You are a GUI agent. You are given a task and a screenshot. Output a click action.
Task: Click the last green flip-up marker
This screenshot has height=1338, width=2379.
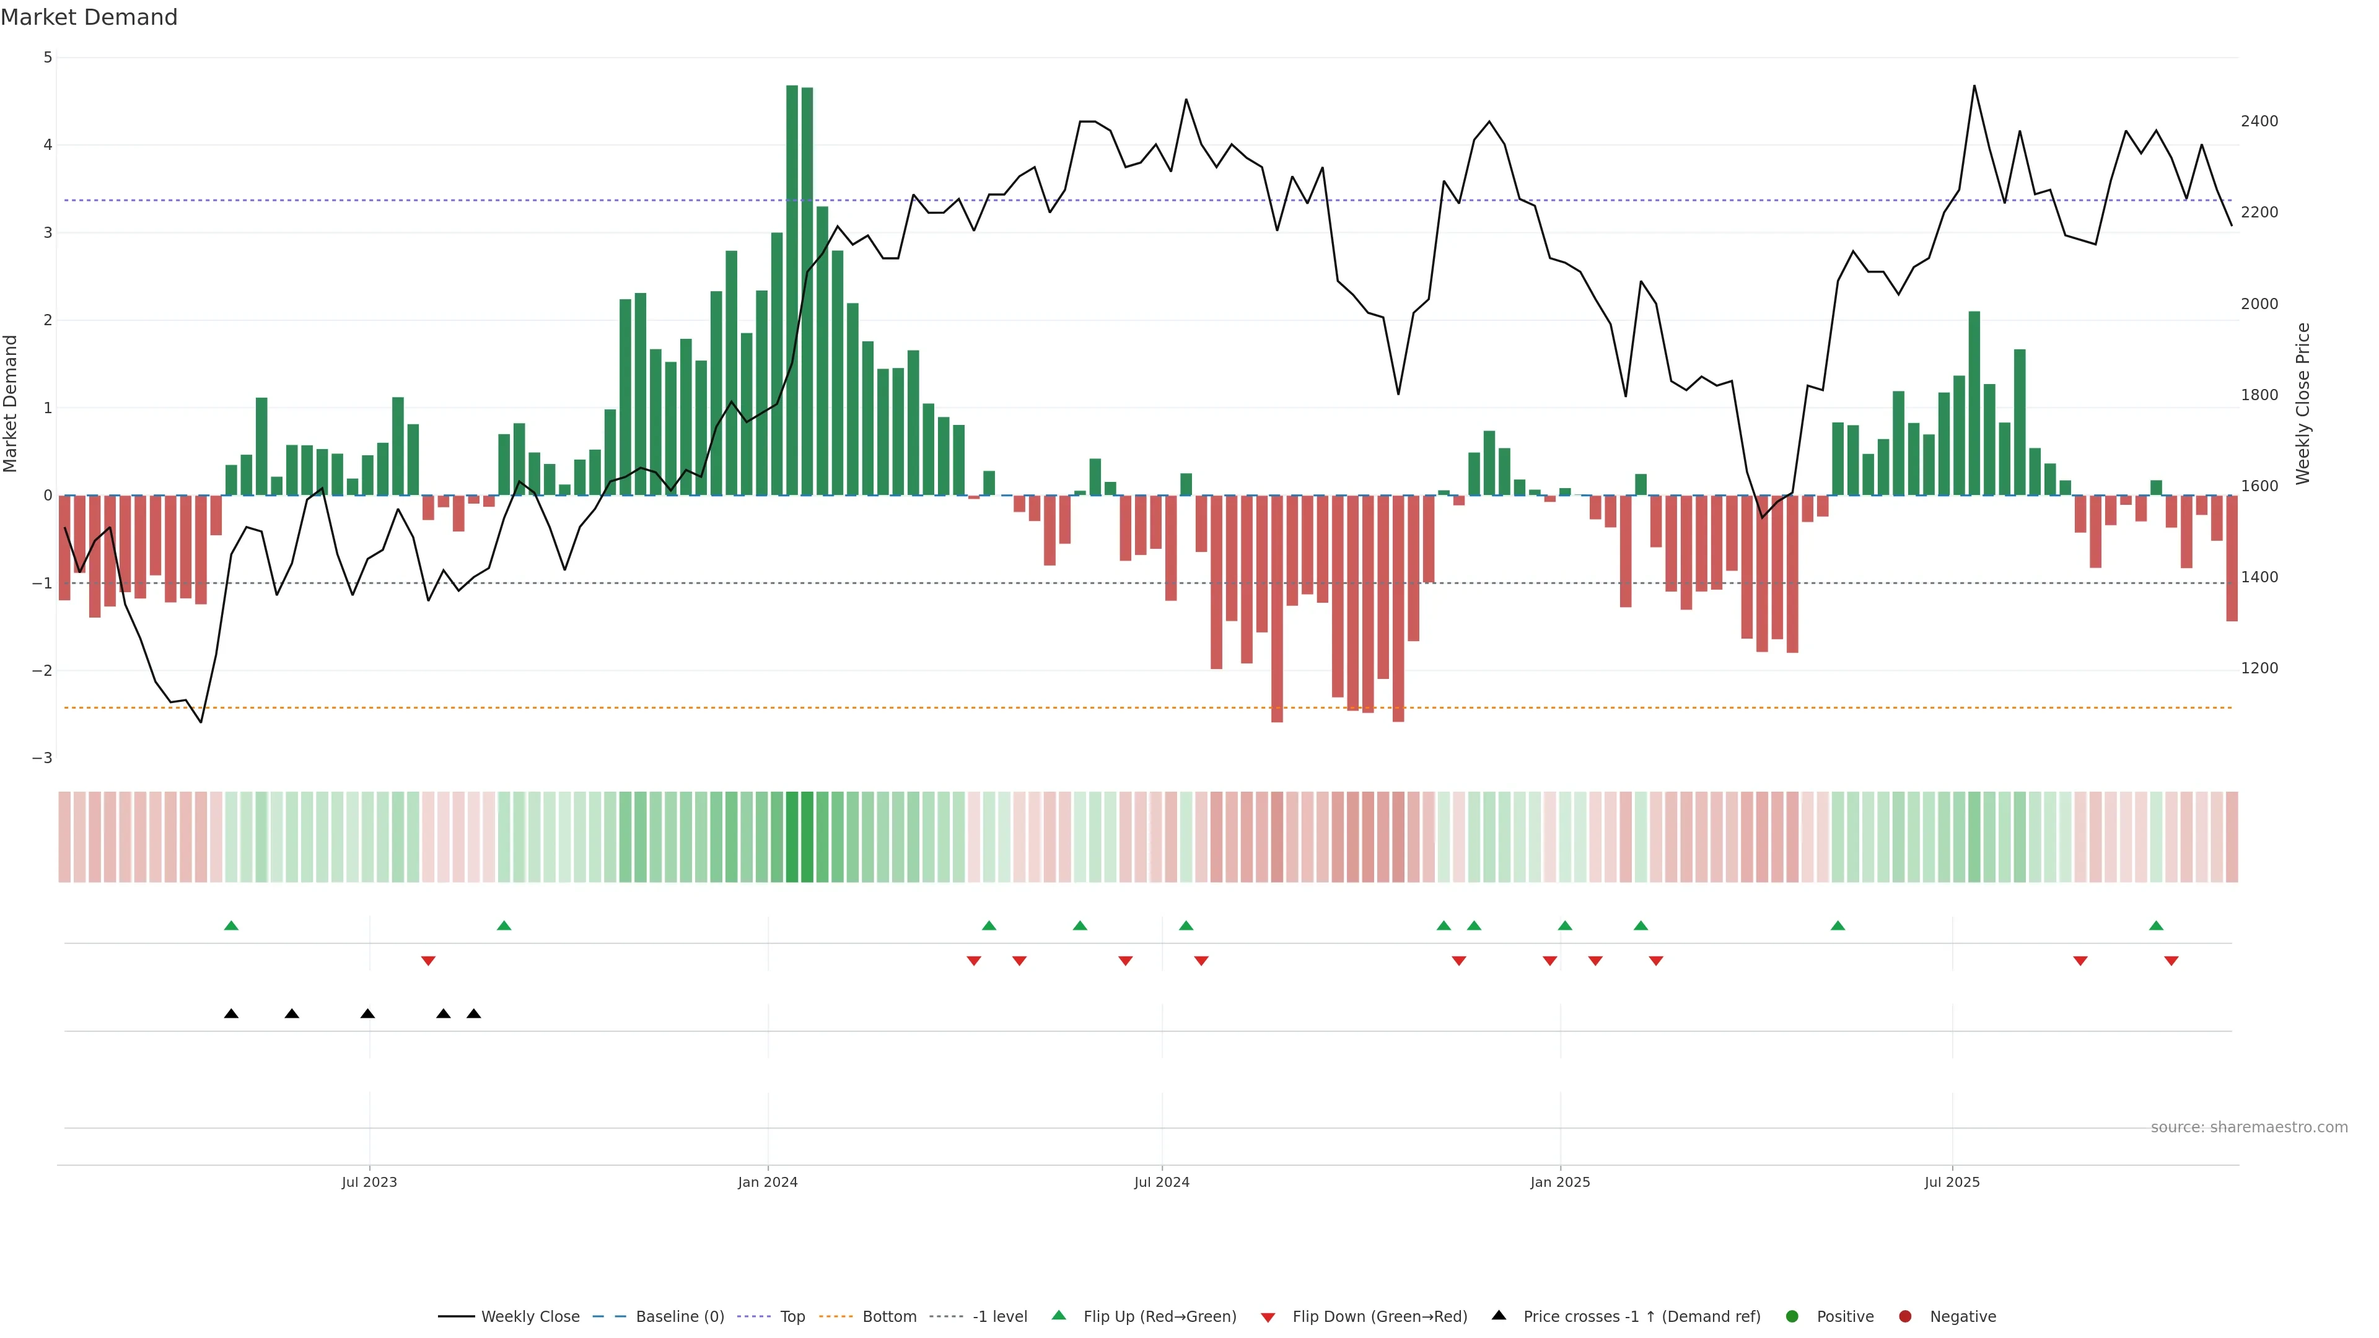(2157, 926)
